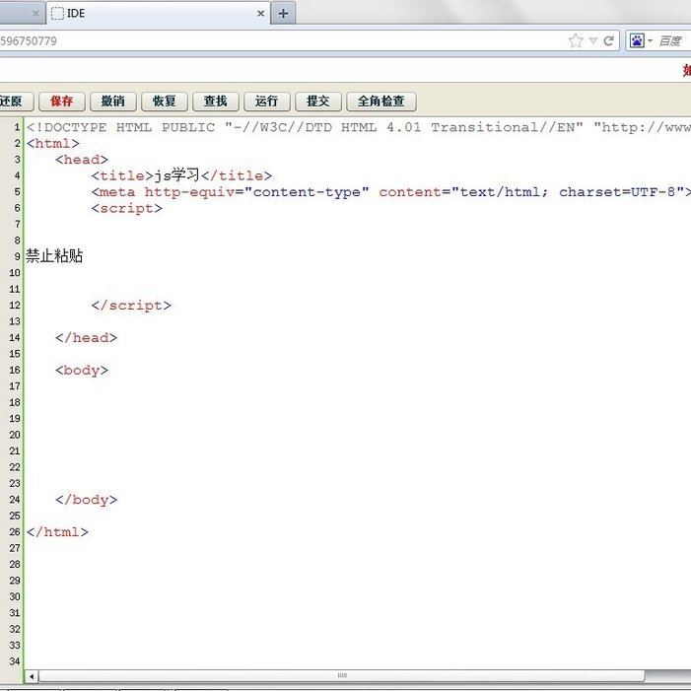Click the 恢复 (redo) button
The width and height of the screenshot is (691, 691).
(165, 102)
